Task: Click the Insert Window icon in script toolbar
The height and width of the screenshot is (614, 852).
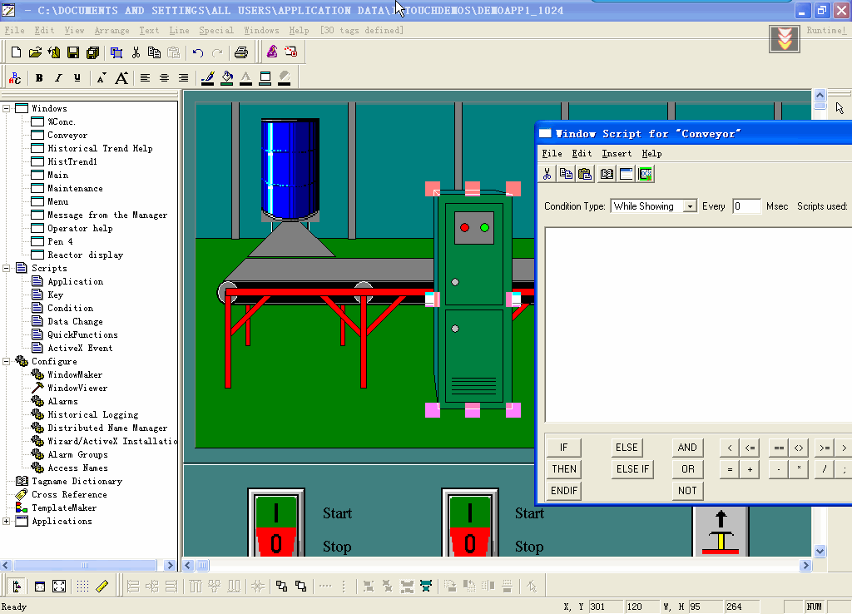Action: pos(626,174)
